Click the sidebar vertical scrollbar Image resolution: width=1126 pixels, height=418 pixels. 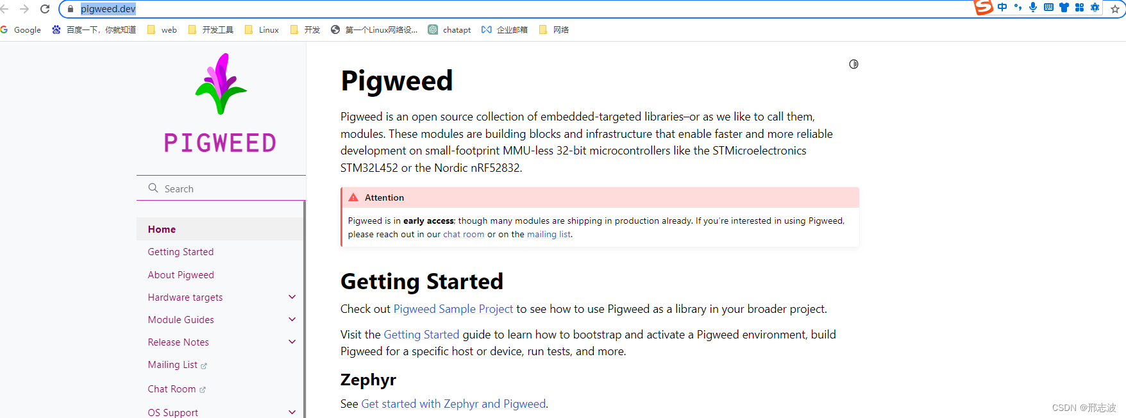(x=305, y=308)
